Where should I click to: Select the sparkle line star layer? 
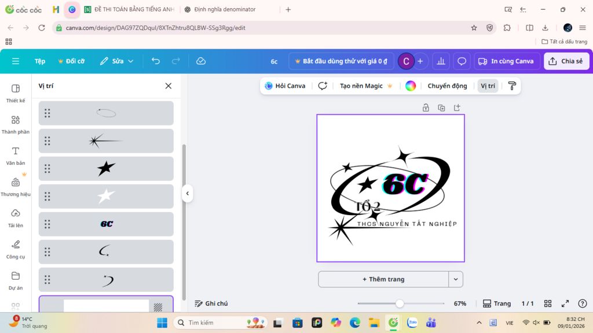click(x=106, y=141)
